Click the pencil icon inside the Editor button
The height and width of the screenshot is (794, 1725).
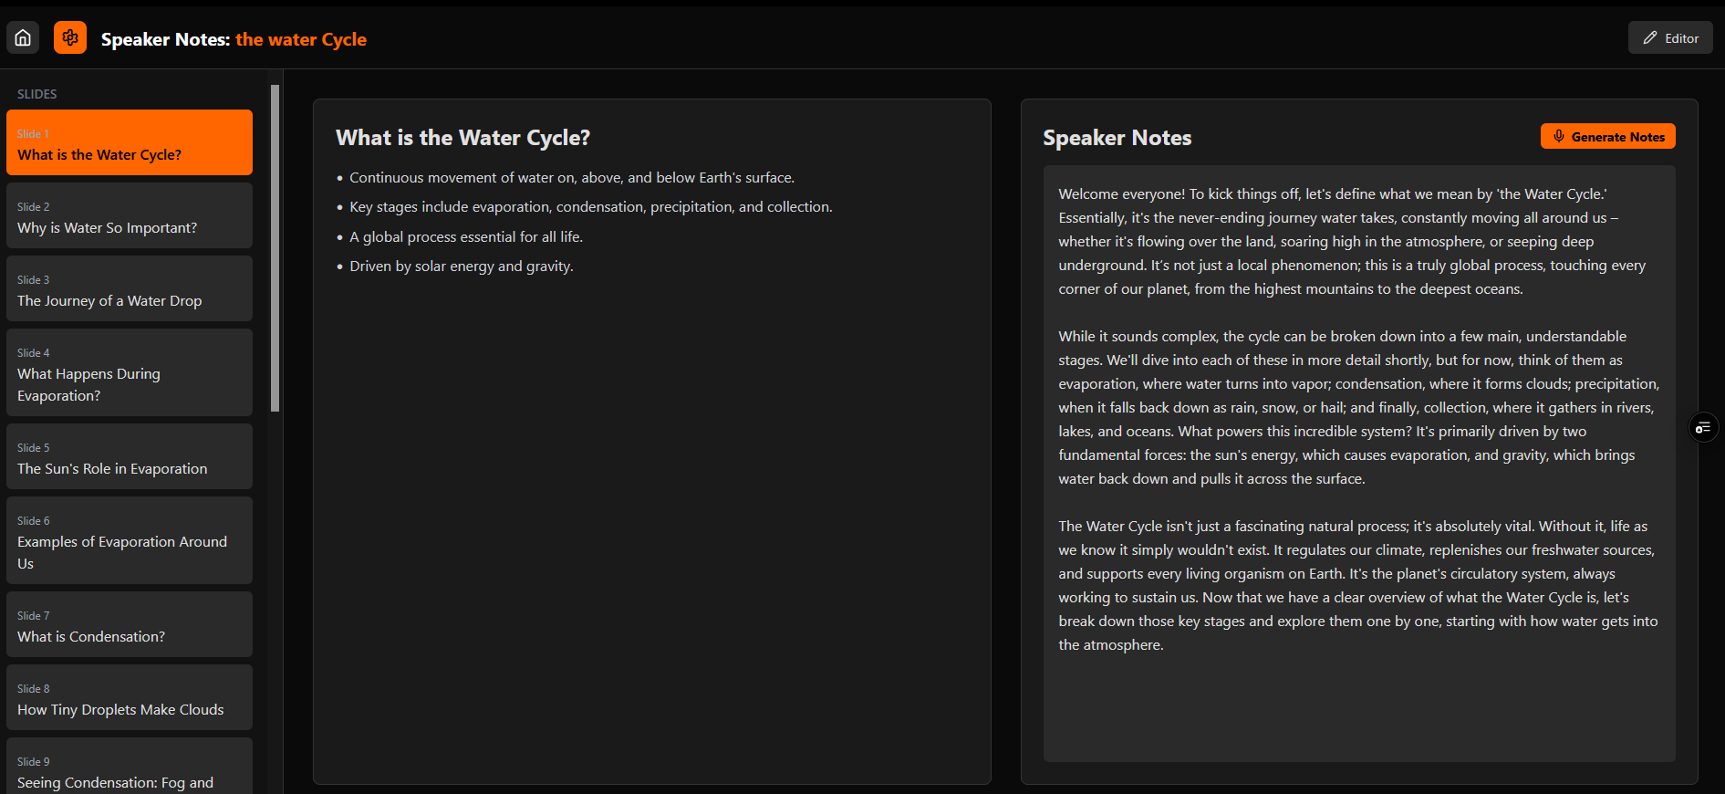tap(1651, 37)
